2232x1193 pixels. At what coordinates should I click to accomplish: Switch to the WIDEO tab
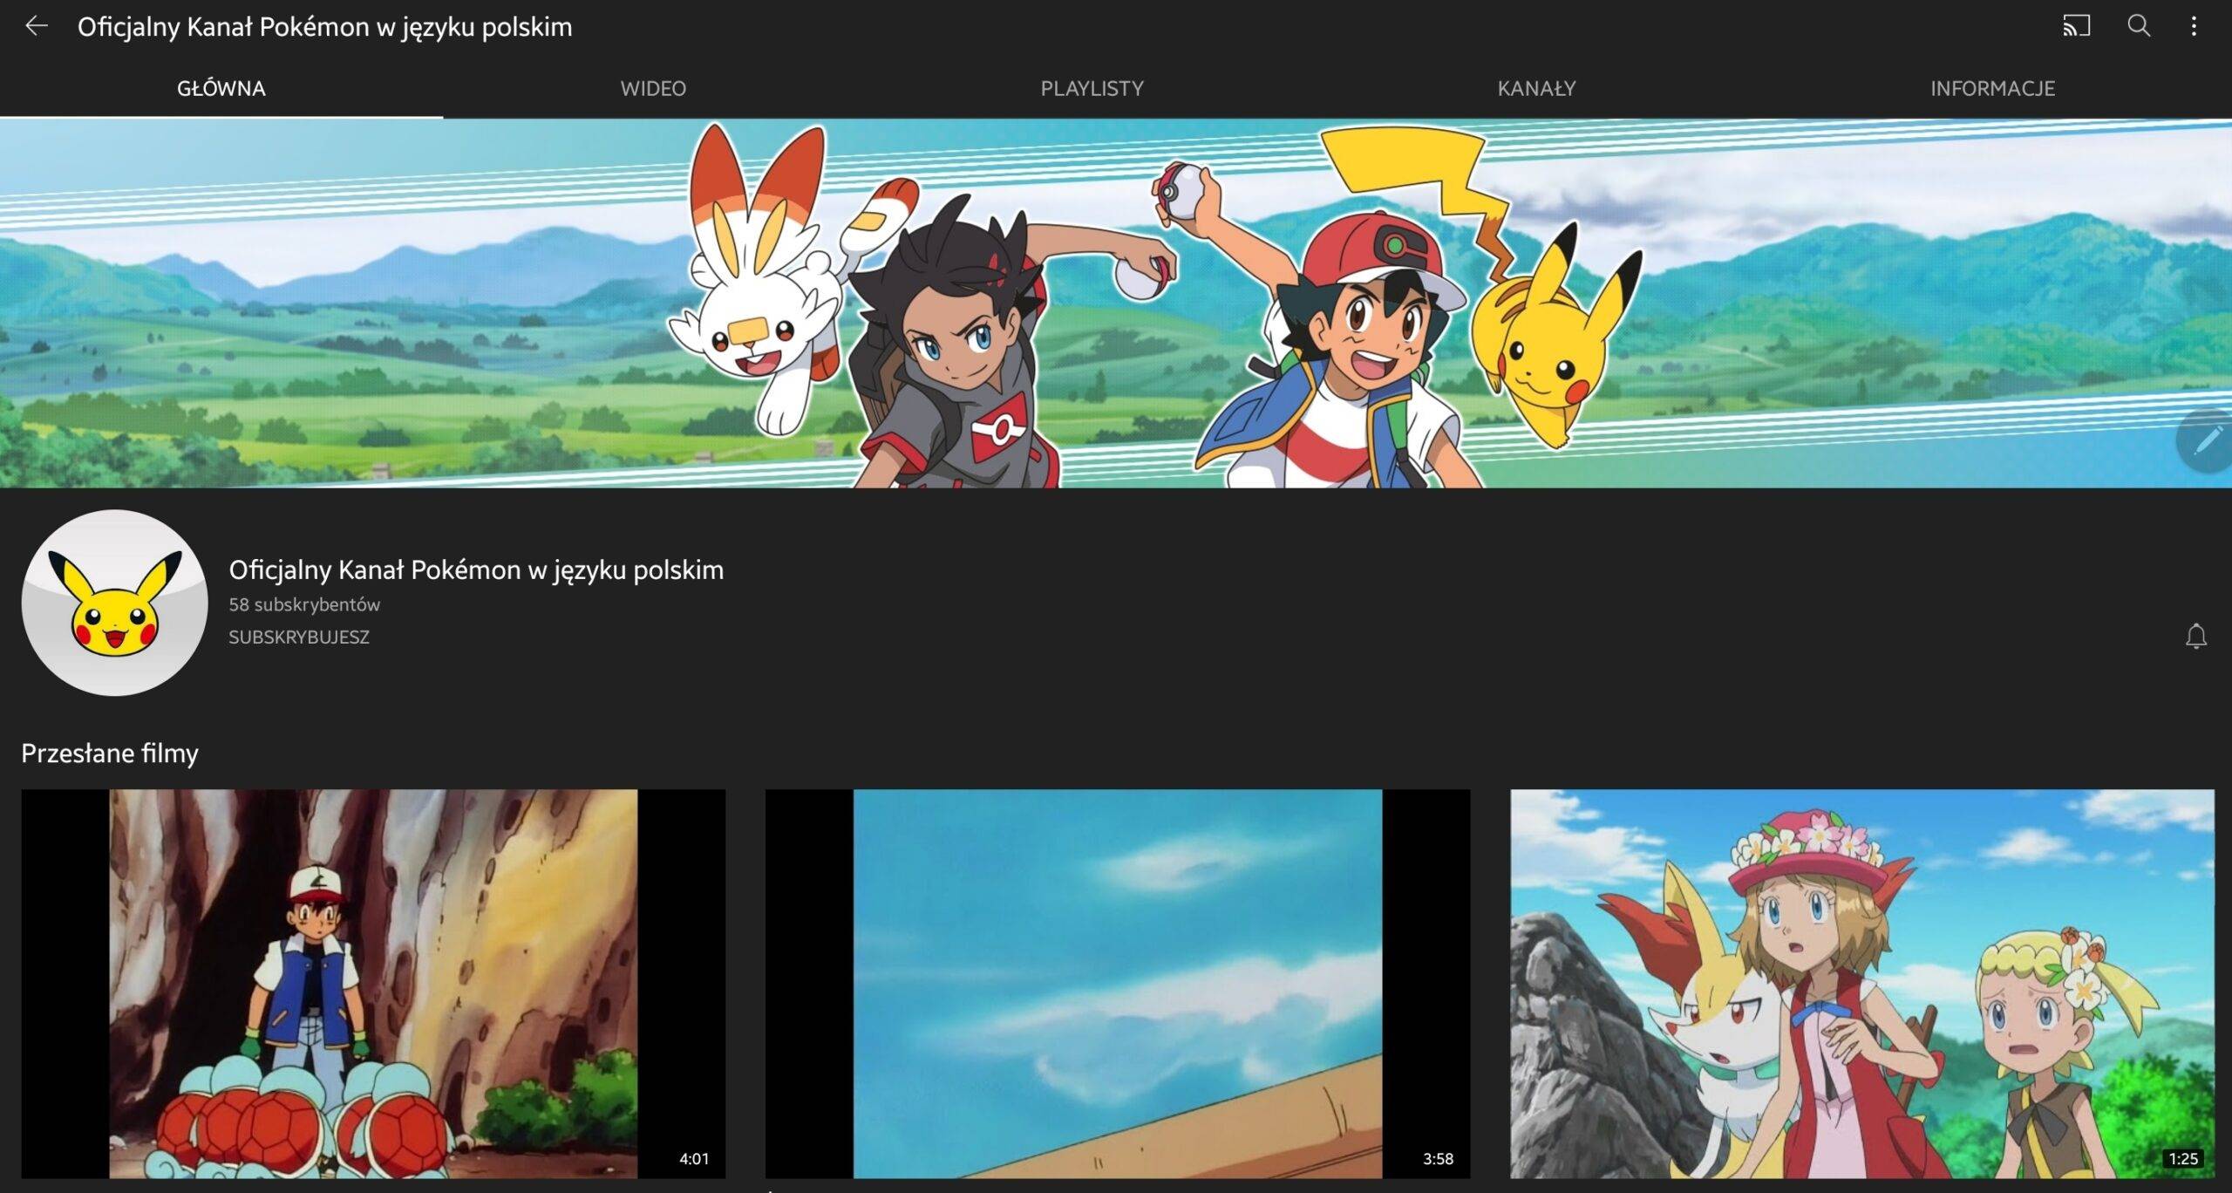653,88
